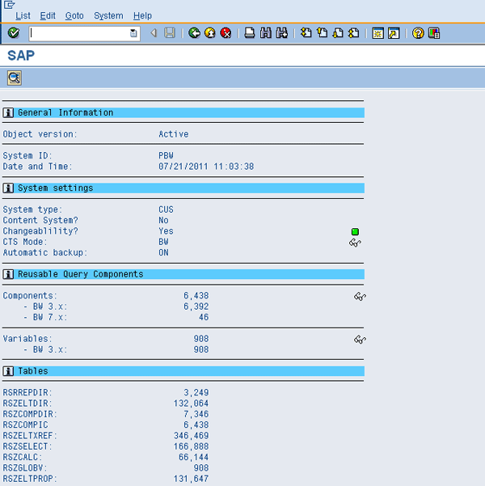Viewport: 485px width, 486px height.
Task: Click the yellow Exit arrow icon
Action: pyautogui.click(x=209, y=33)
